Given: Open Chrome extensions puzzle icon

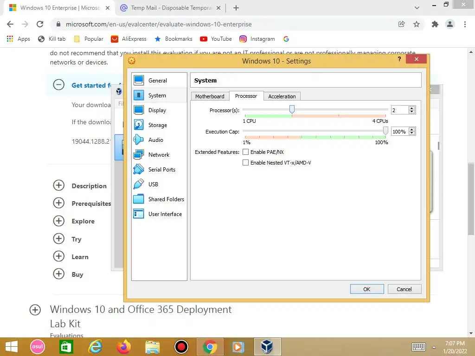Looking at the screenshot, I should 435,24.
